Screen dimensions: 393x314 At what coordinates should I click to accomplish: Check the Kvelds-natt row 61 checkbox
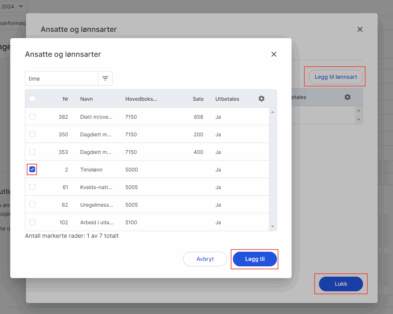(32, 187)
